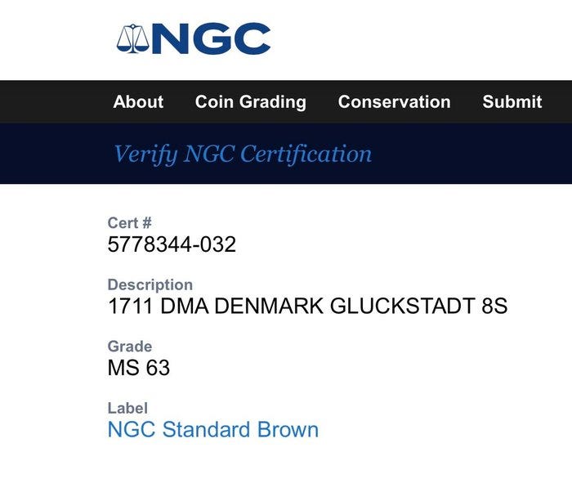Click the Description field label
Viewport: 572px width, 479px height.
pyautogui.click(x=150, y=284)
